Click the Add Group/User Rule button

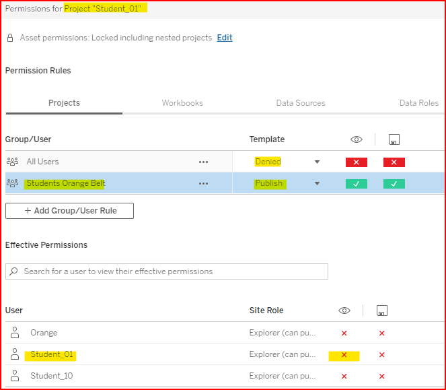[x=69, y=211]
